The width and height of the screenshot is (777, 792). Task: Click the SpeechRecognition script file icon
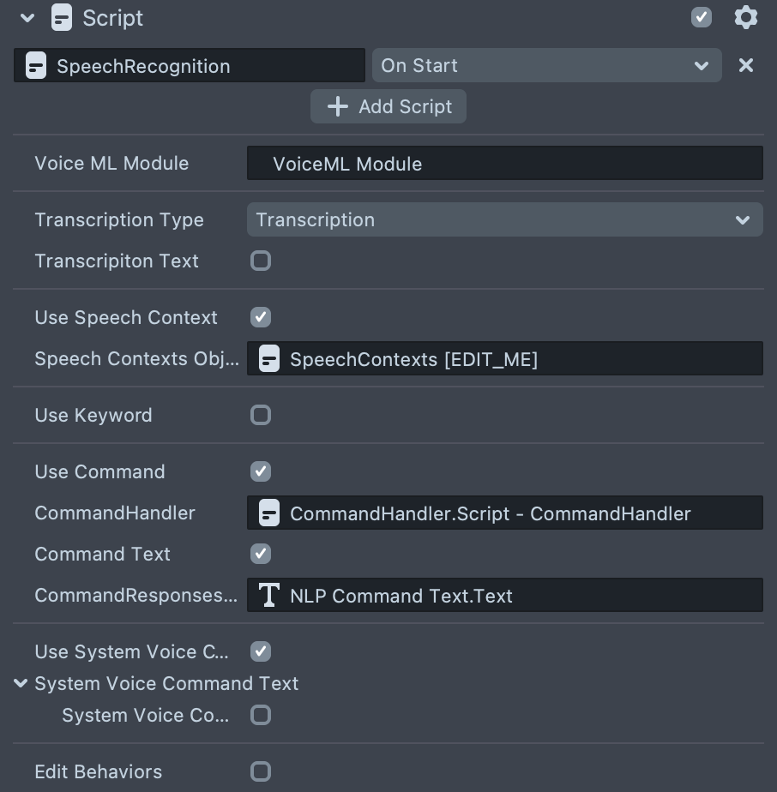(36, 66)
